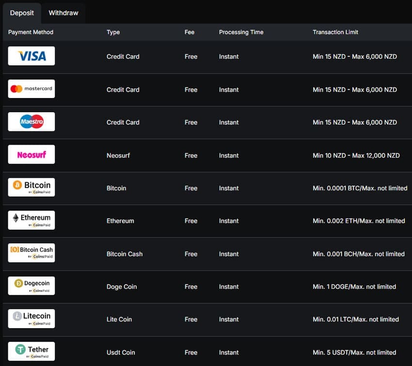412x366 pixels.
Task: Switch to the Withdraw tab
Action: pyautogui.click(x=63, y=13)
